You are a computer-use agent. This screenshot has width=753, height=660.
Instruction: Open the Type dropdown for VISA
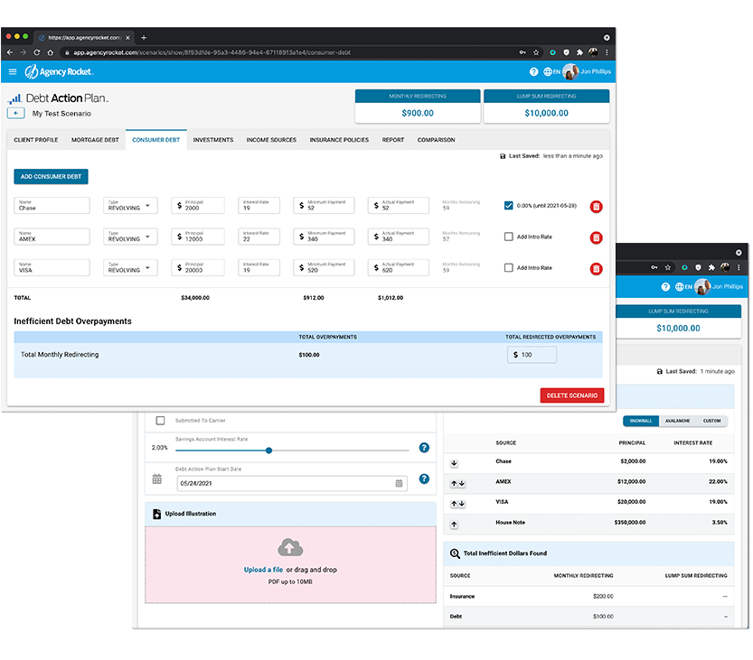[x=131, y=268]
